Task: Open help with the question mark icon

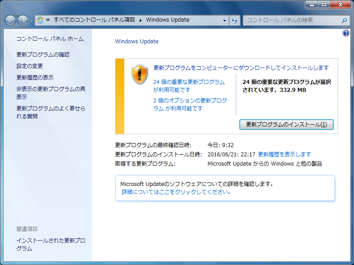Action: (346, 34)
